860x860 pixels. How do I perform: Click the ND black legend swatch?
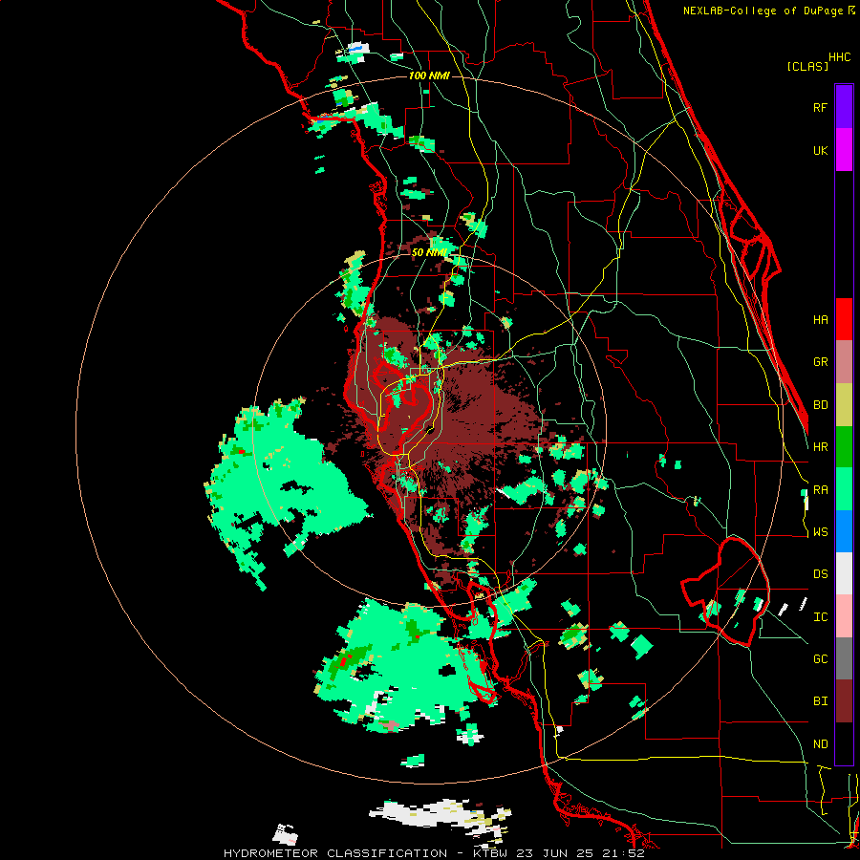(844, 743)
